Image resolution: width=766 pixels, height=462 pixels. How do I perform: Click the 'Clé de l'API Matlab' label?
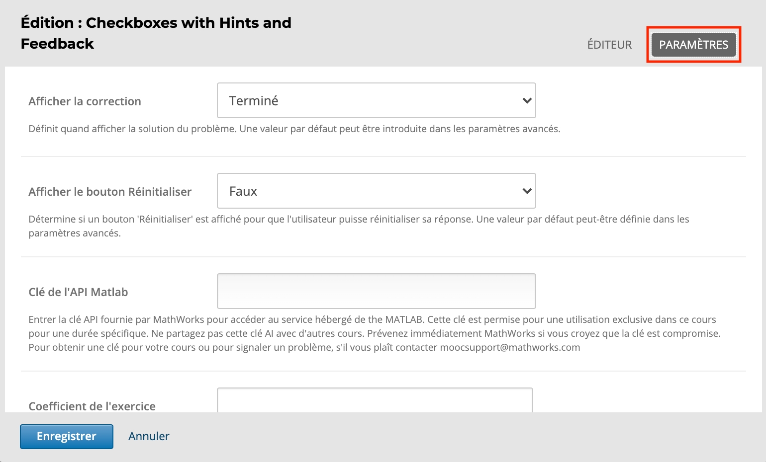(78, 292)
